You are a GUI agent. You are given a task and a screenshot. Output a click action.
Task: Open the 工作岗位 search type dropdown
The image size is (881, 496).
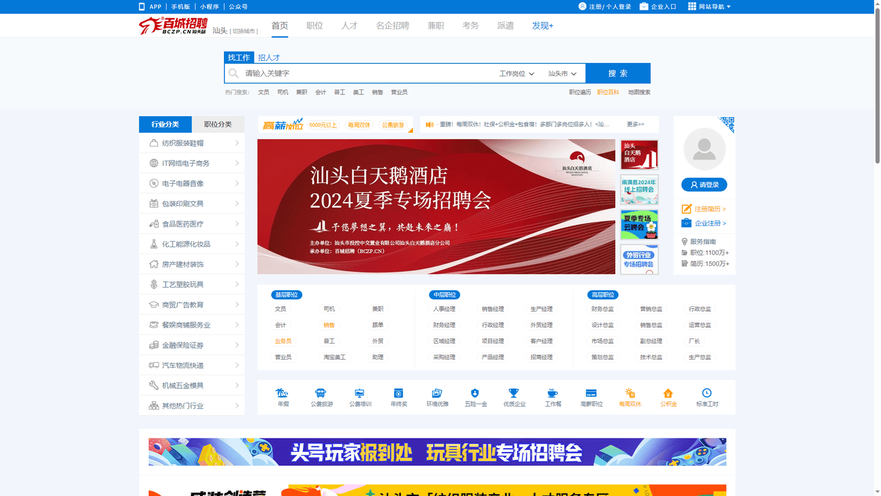pos(516,73)
